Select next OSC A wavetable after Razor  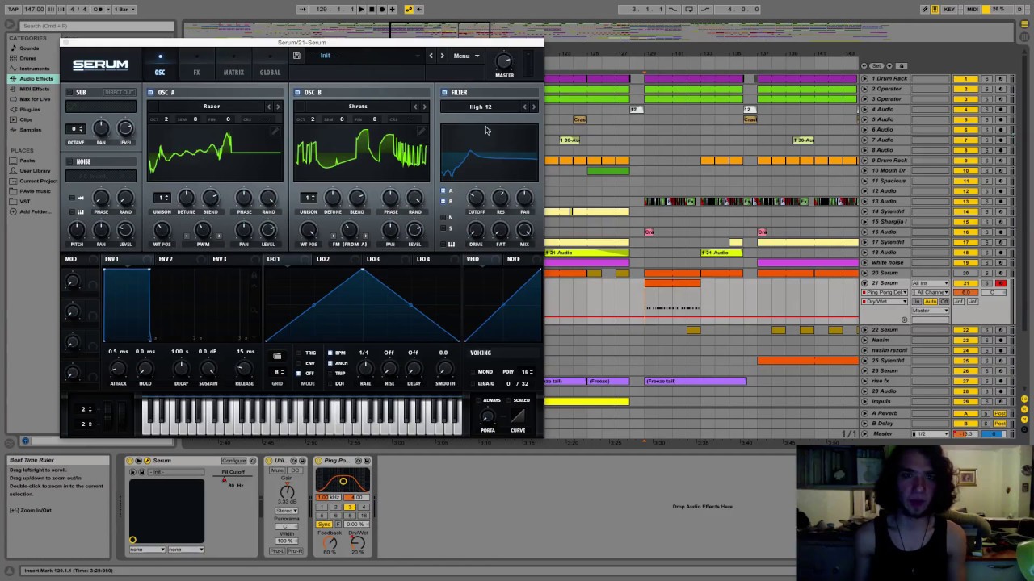click(x=278, y=107)
